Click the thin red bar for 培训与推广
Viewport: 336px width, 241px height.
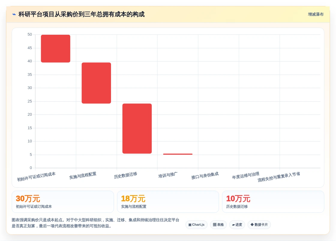tap(178, 154)
